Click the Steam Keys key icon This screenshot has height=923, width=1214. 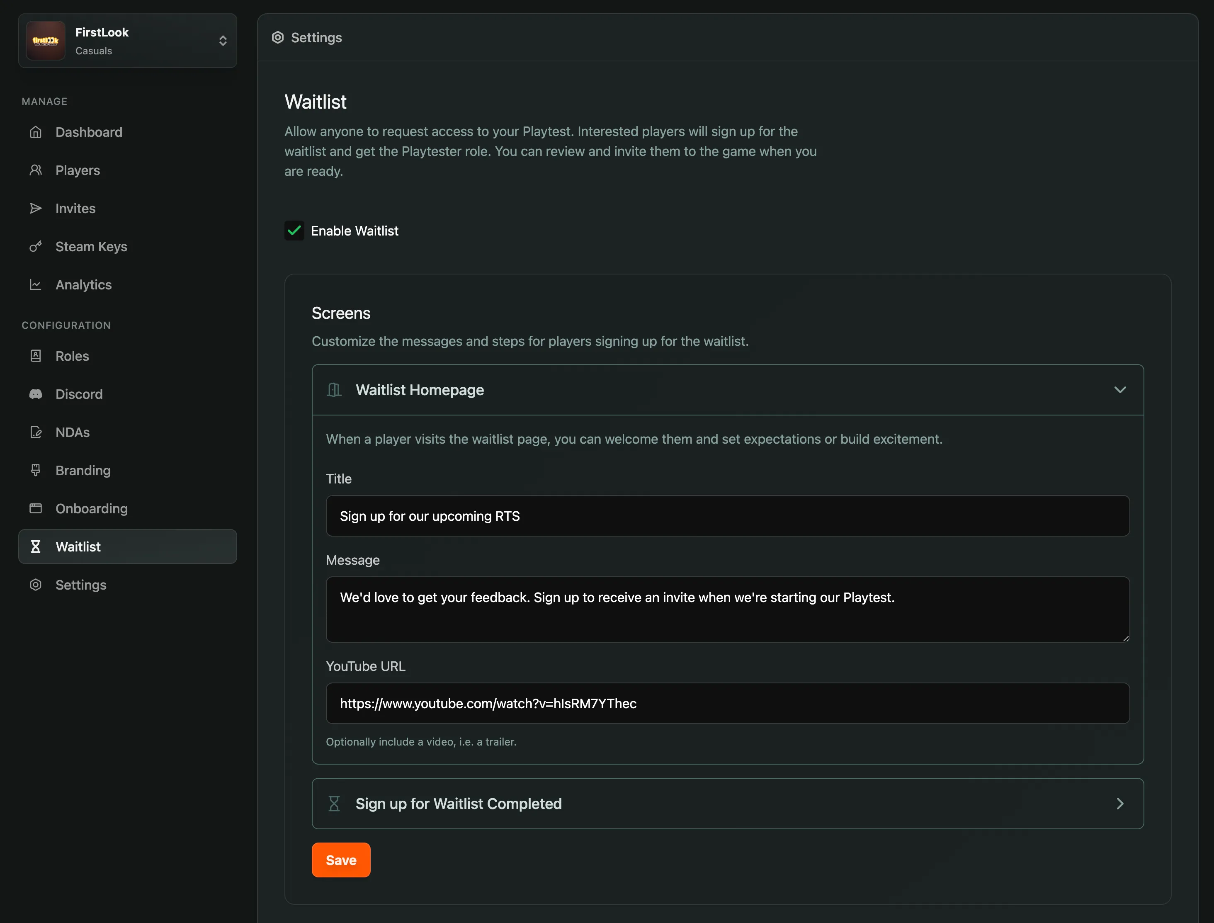[36, 246]
